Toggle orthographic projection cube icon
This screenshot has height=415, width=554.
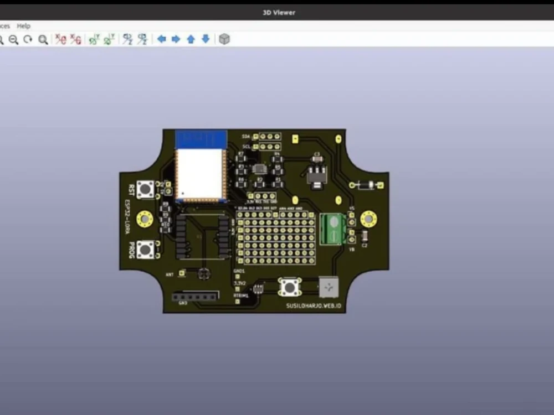pyautogui.click(x=224, y=39)
